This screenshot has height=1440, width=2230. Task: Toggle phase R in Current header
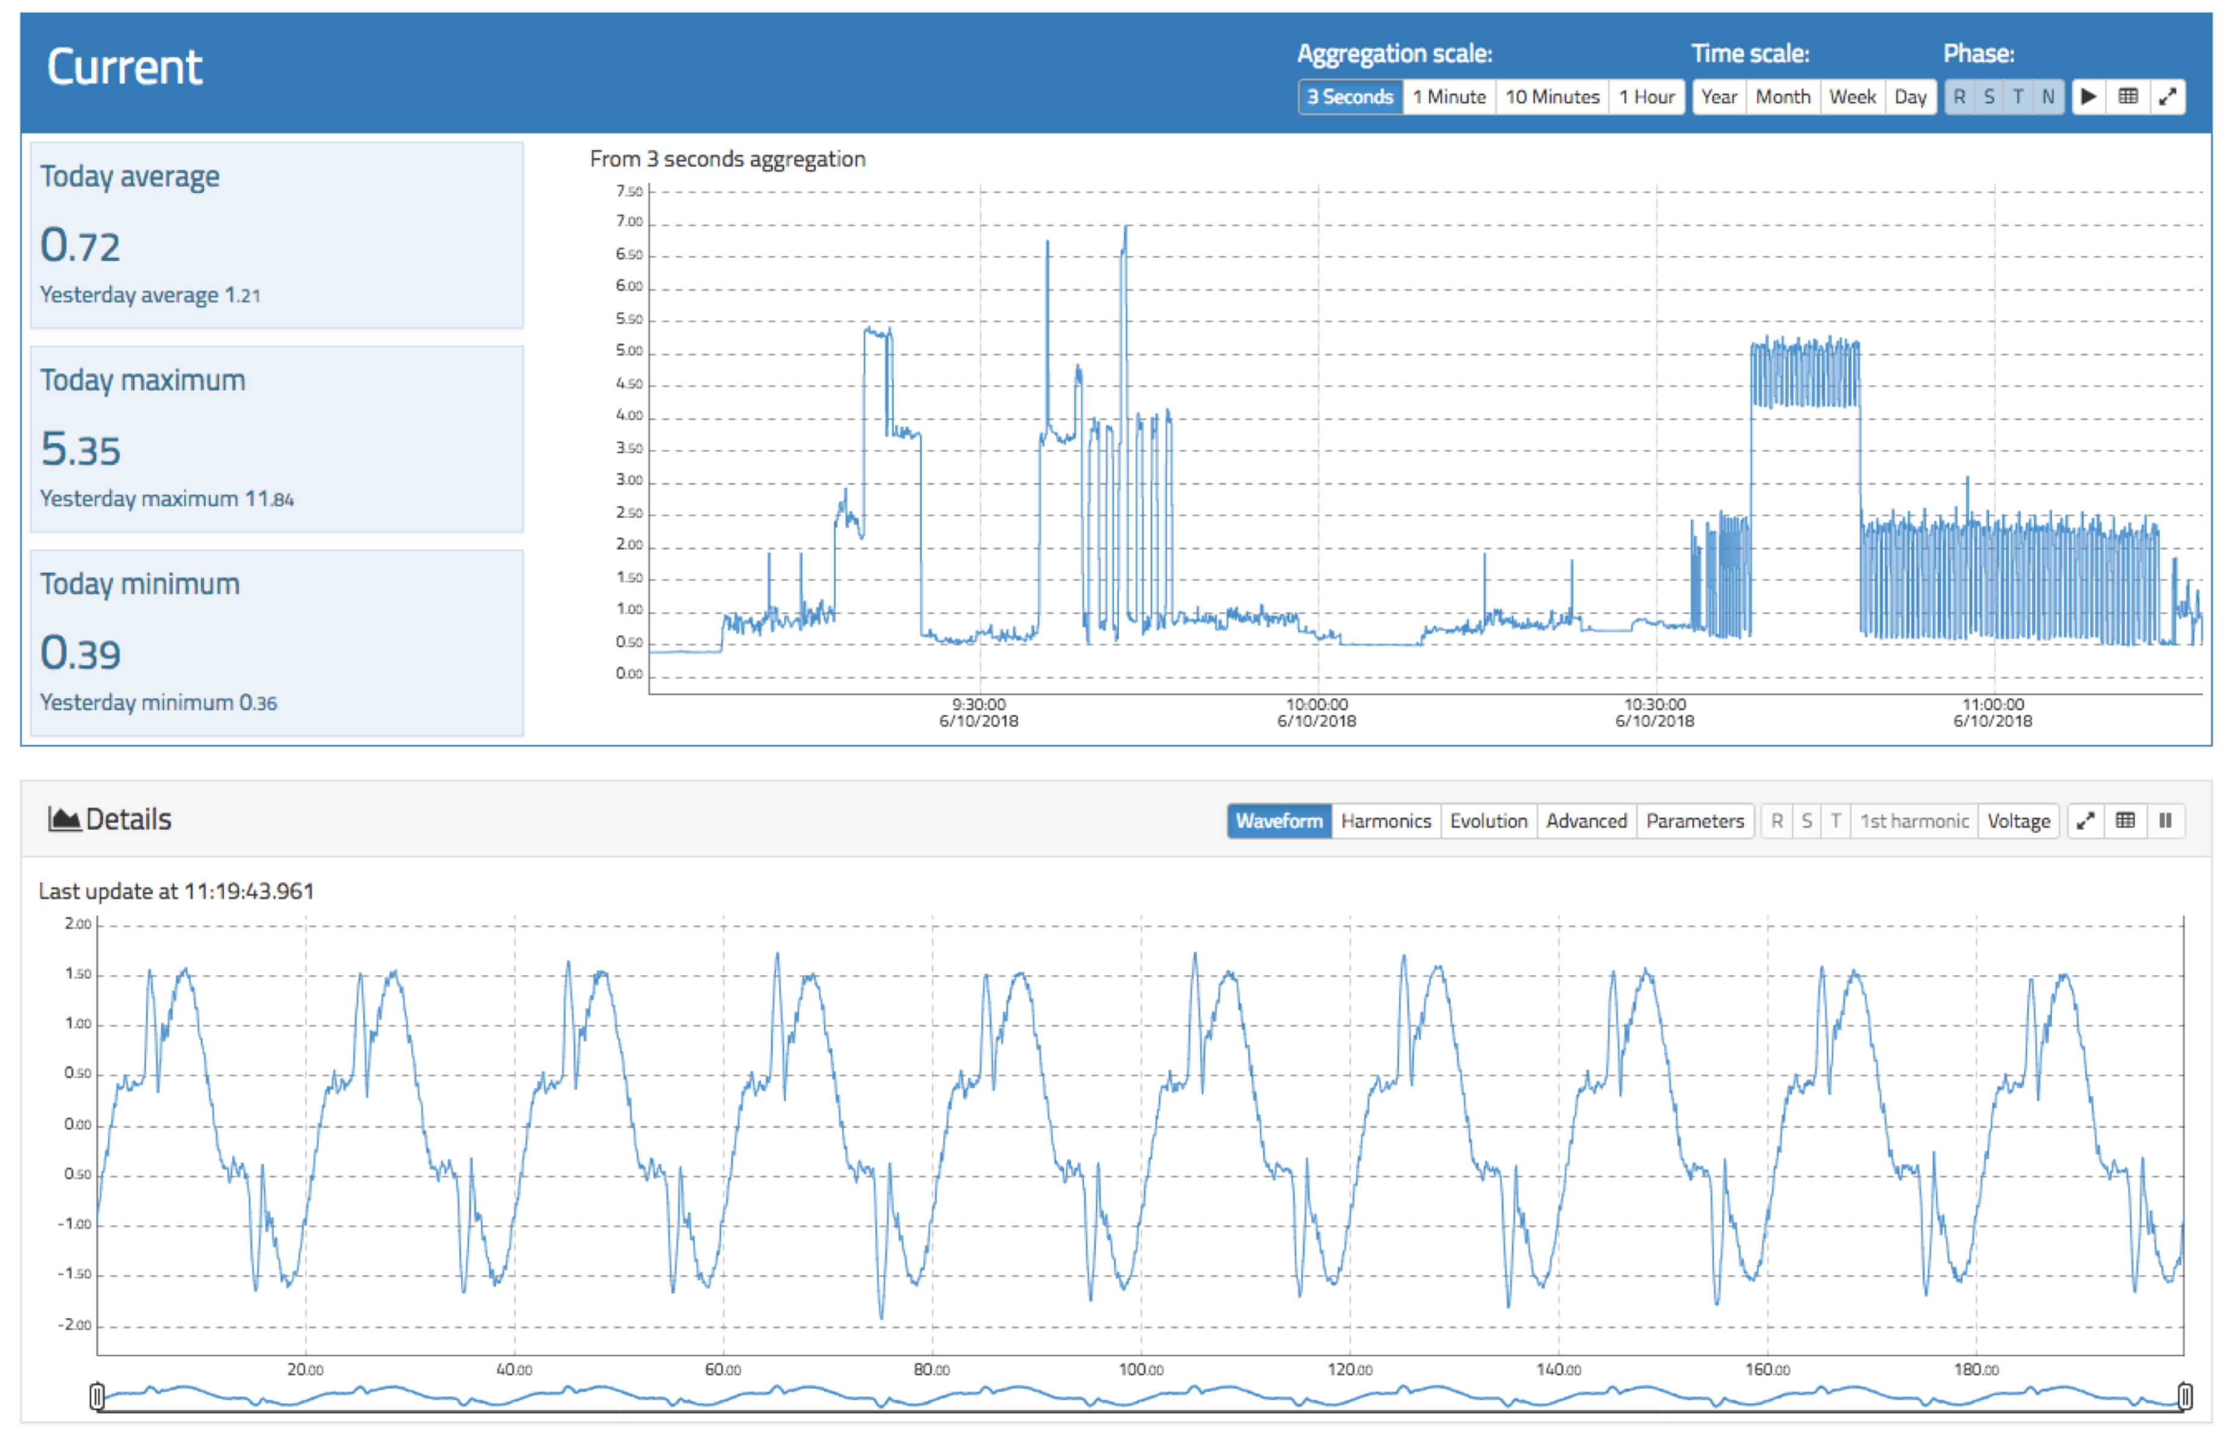point(1960,97)
